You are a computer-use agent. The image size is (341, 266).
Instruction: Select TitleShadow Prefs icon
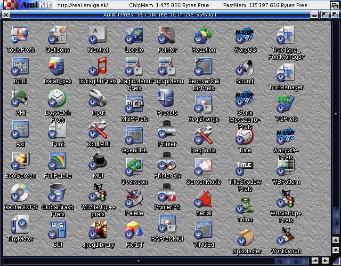click(x=244, y=168)
